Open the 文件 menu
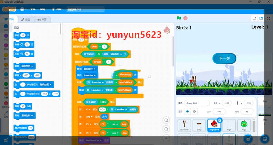This screenshot has height=145, width=273. (x=33, y=9)
